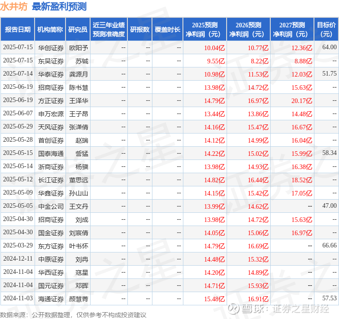The width and height of the screenshot is (339, 319).
Task: Click analyst name 董思远
Action: coord(79,180)
